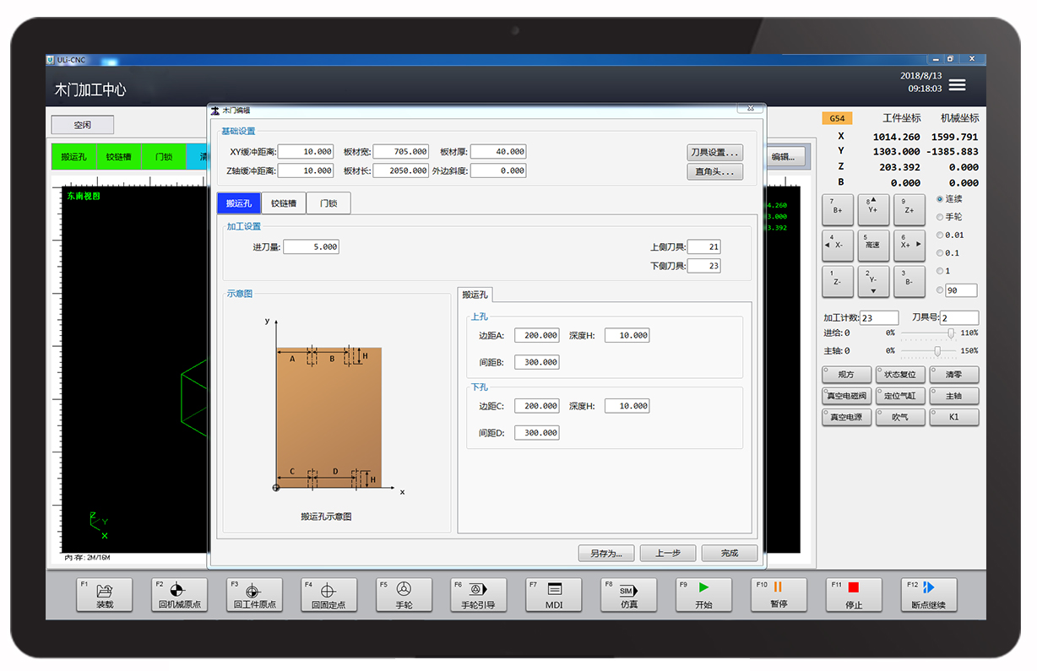
Task: Switch to the 铰链槽 tab in dialog
Action: (283, 203)
